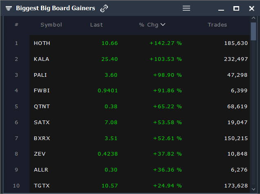Select the TGTX symbol row
This screenshot has width=260, height=194.
pos(42,186)
